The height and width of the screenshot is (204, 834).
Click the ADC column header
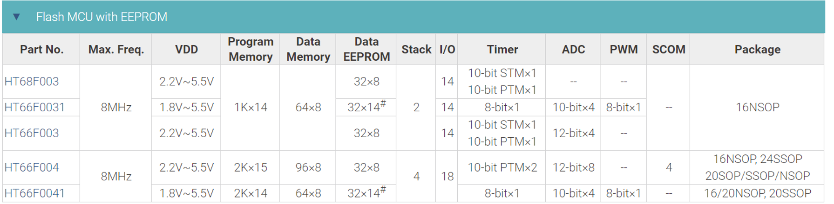click(573, 50)
